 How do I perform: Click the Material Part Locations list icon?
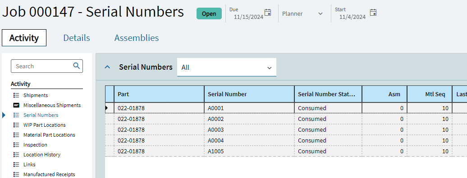click(x=16, y=135)
